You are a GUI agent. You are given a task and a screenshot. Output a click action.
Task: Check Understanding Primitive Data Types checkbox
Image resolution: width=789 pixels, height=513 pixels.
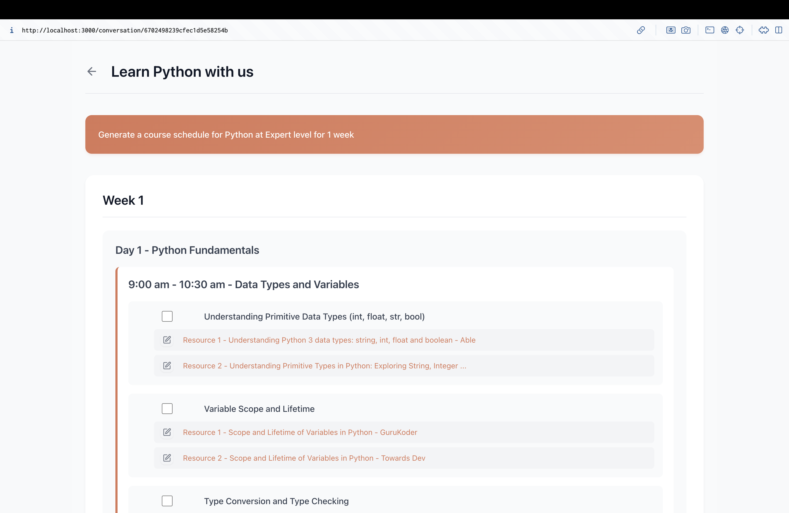(x=167, y=316)
